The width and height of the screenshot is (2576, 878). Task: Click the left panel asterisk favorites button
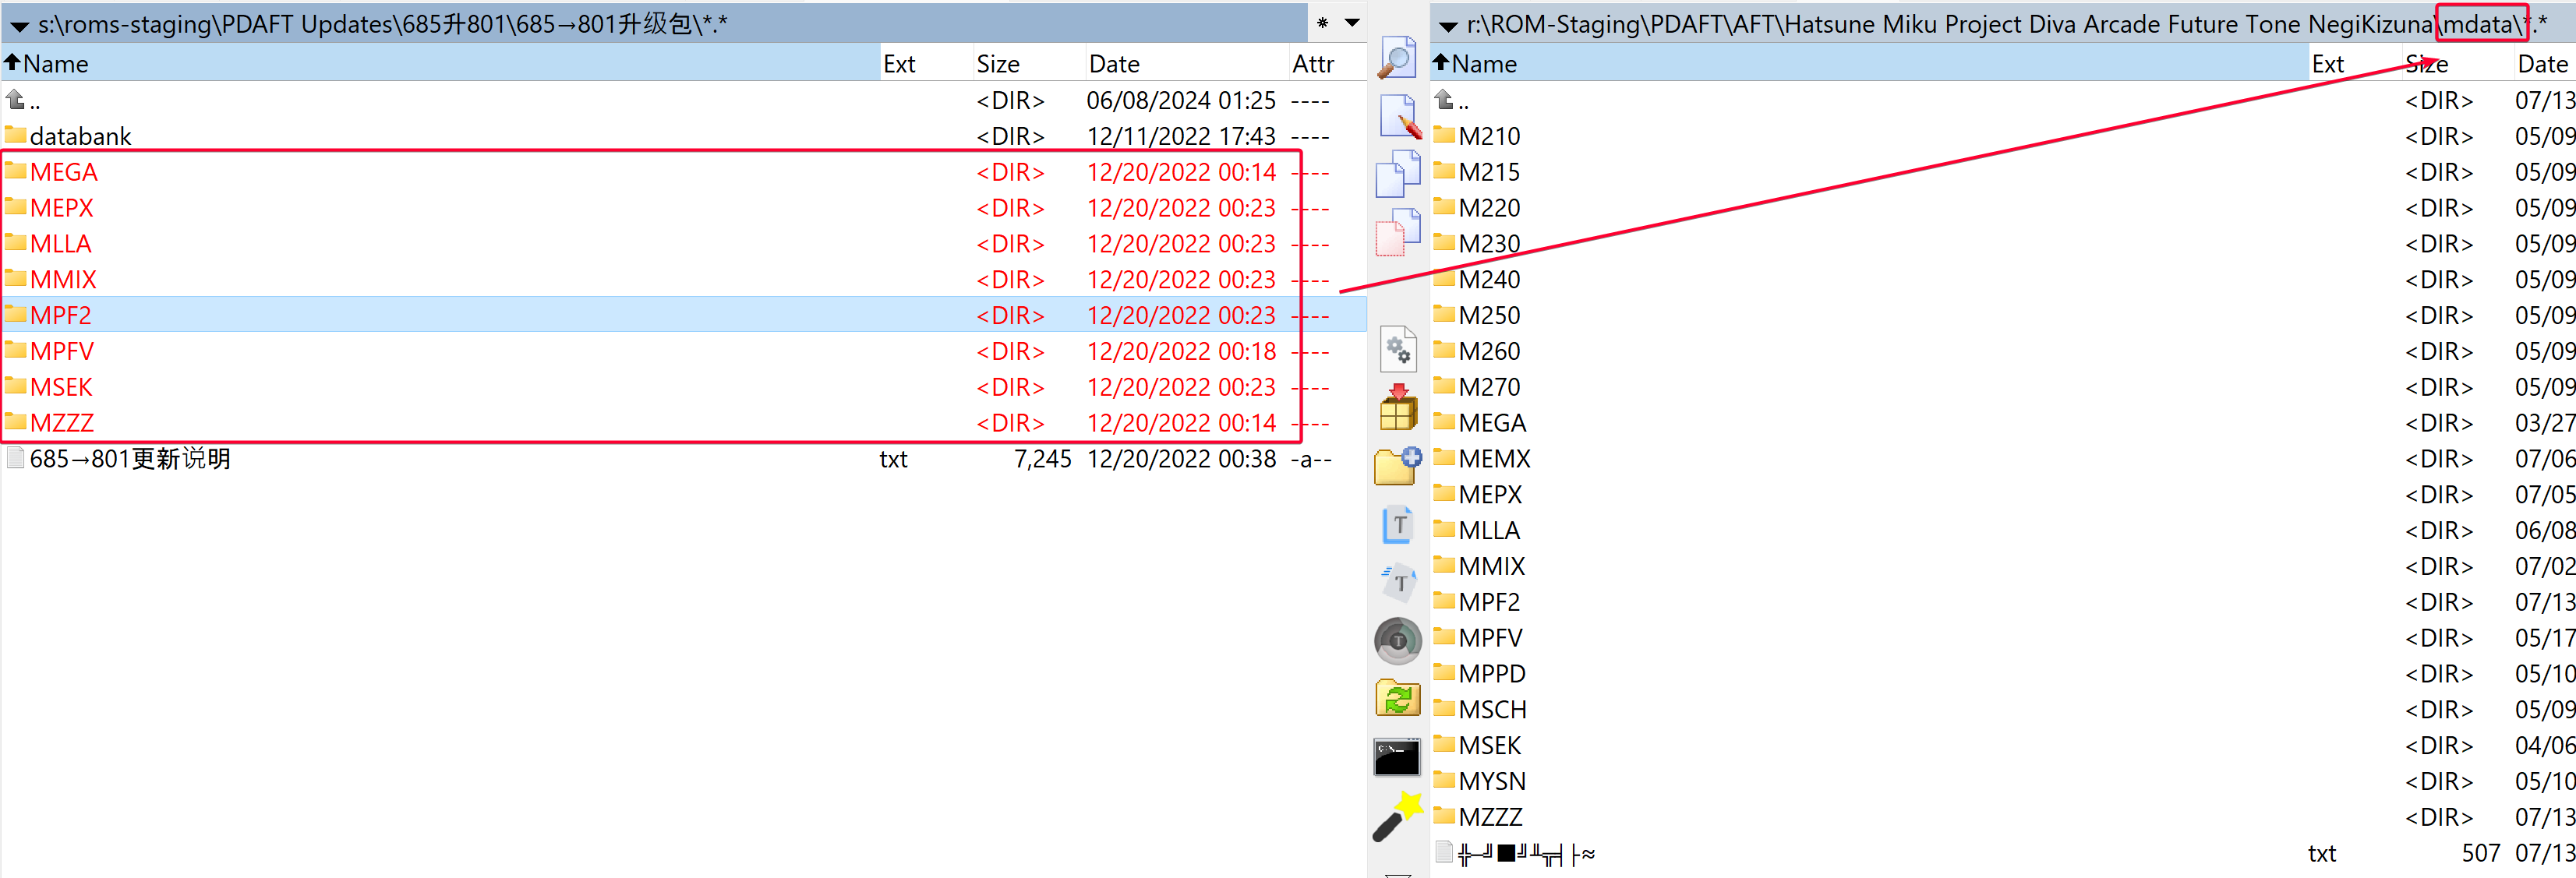pos(1322,23)
